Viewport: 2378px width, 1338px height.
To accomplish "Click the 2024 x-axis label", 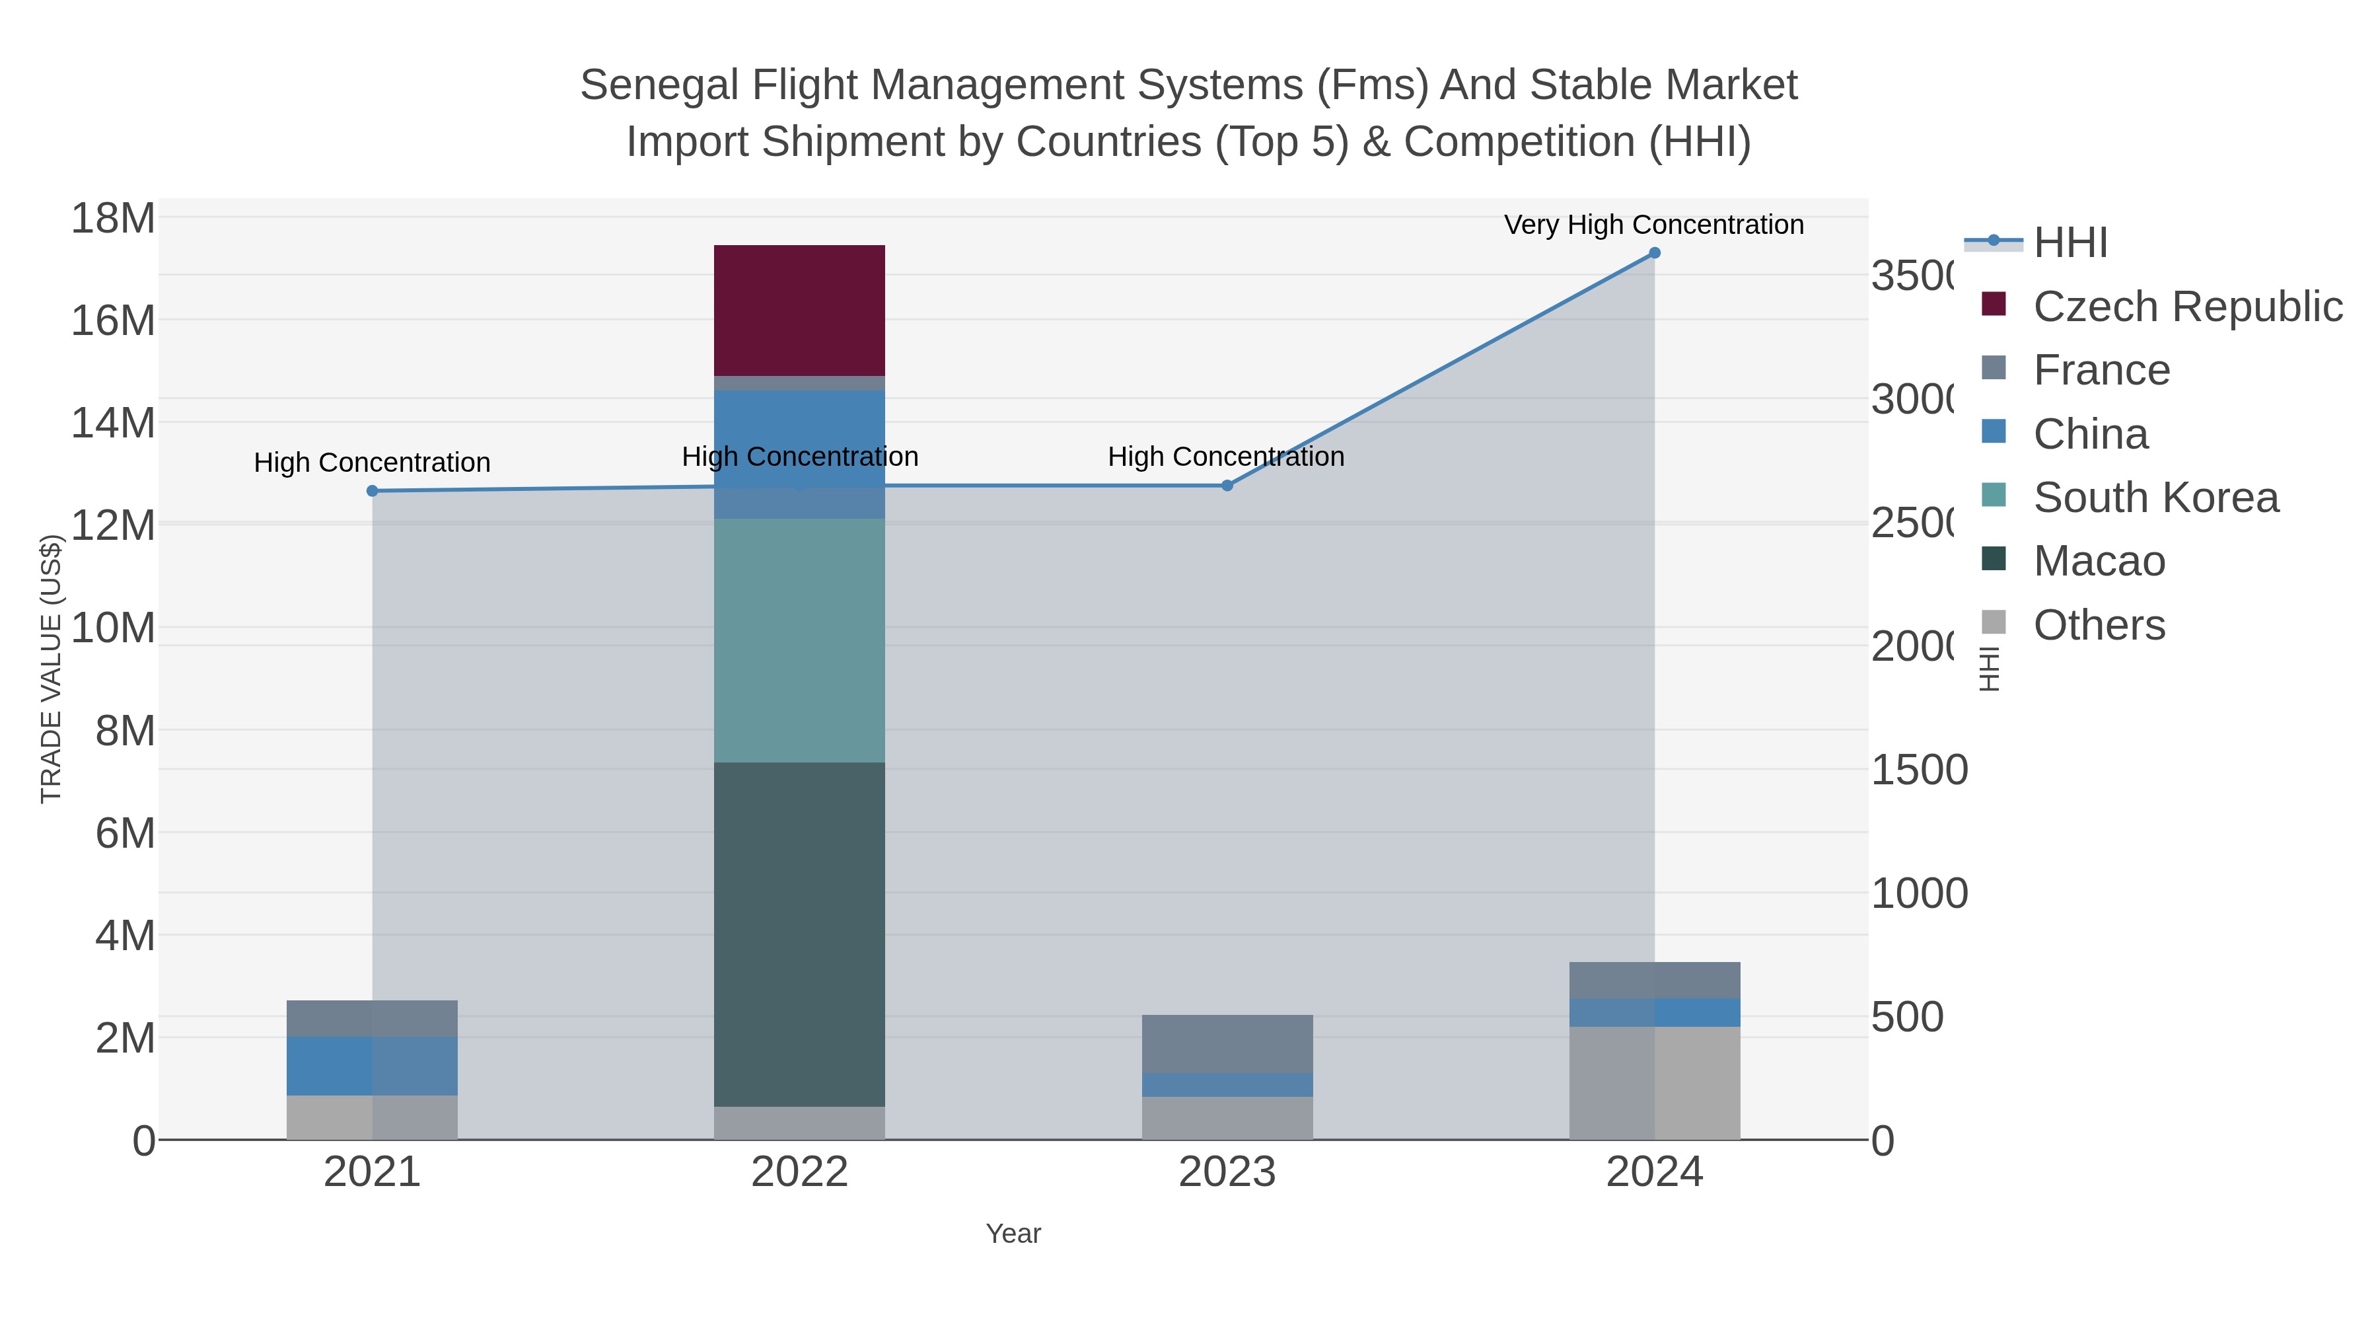I will [x=1654, y=1173].
